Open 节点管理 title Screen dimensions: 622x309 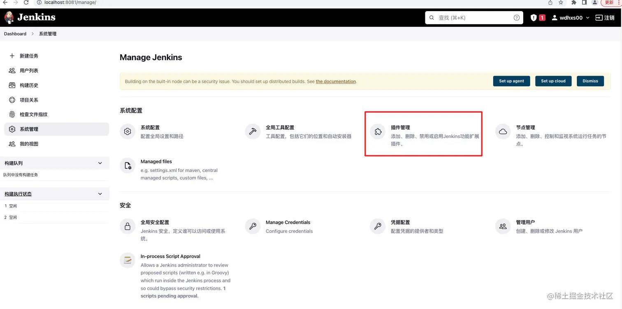click(525, 128)
